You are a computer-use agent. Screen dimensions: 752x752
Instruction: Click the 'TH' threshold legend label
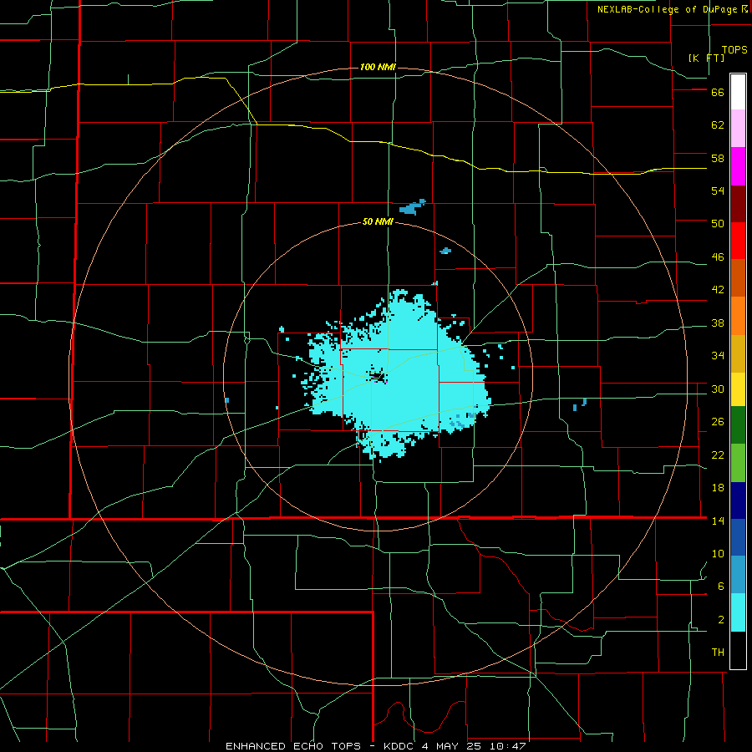718,653
